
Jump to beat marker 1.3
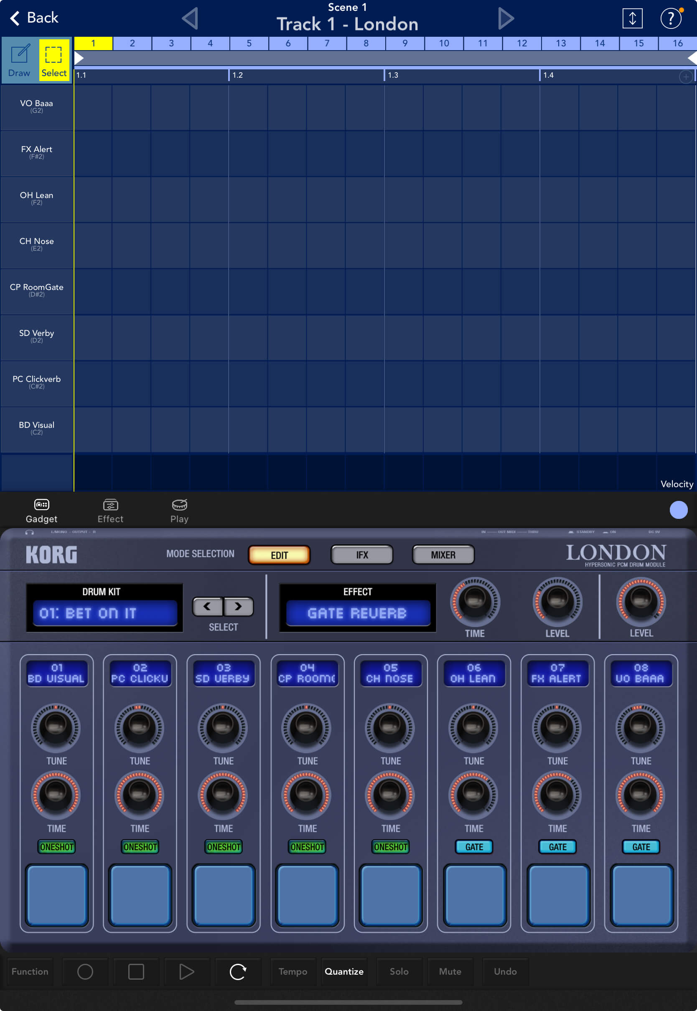pyautogui.click(x=393, y=75)
